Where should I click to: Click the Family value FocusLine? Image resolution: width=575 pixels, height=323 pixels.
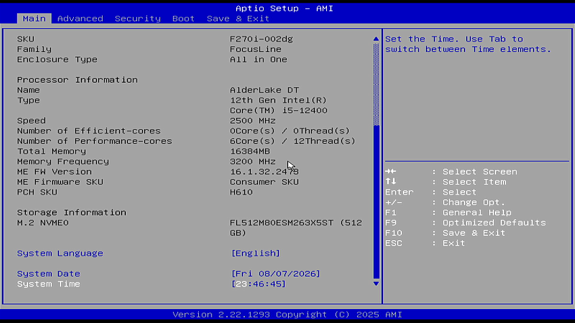coord(256,49)
